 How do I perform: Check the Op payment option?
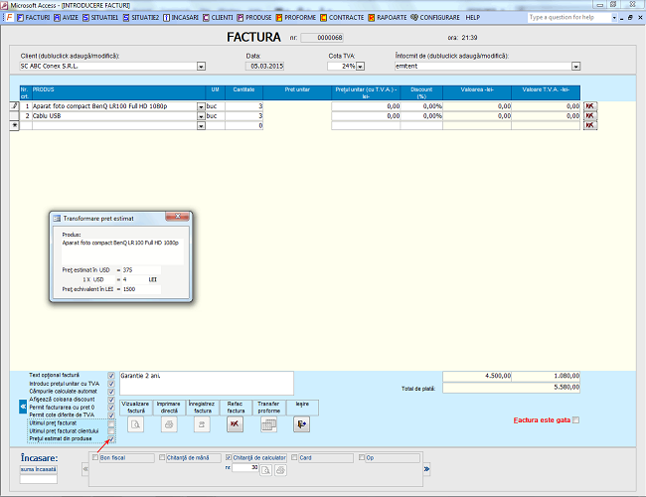(362, 457)
